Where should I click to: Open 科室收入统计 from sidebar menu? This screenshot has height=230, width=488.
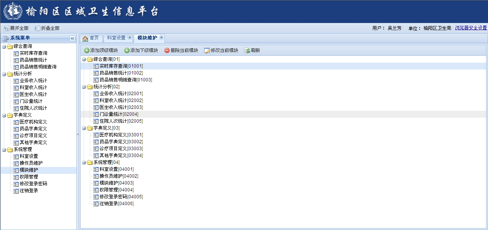[33, 87]
